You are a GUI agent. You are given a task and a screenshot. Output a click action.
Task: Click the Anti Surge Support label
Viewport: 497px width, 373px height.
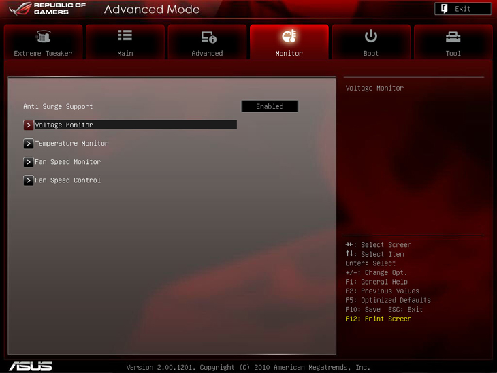[x=58, y=106]
